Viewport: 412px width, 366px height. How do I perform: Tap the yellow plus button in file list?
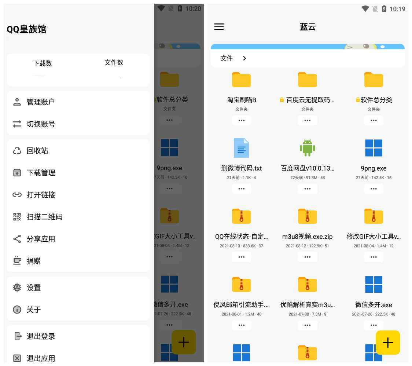coord(387,343)
